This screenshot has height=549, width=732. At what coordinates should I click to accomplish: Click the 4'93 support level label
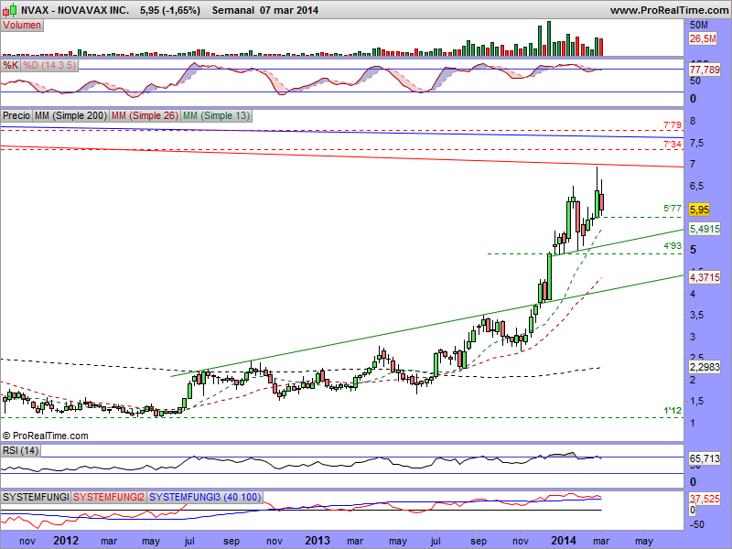(673, 245)
